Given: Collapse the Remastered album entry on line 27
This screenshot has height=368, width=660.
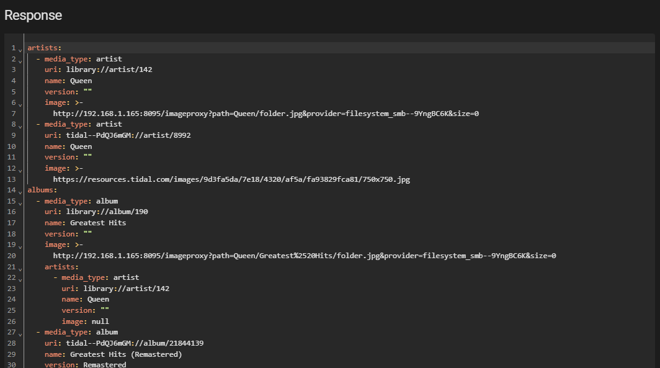Looking at the screenshot, I should point(20,333).
